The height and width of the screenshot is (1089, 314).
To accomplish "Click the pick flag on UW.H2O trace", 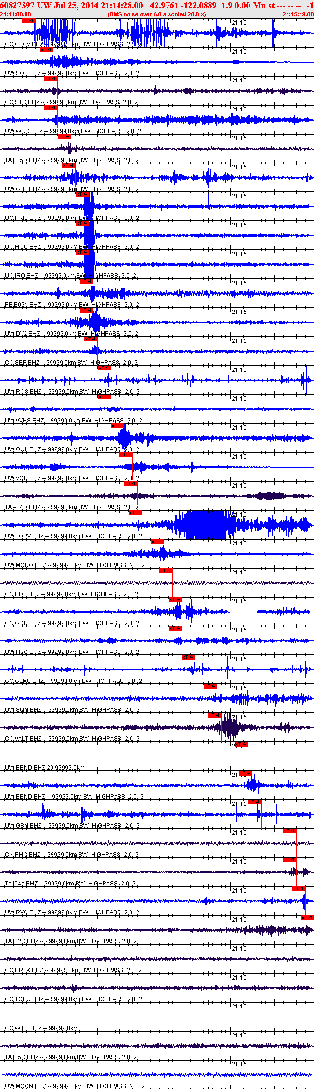I will tap(175, 628).
